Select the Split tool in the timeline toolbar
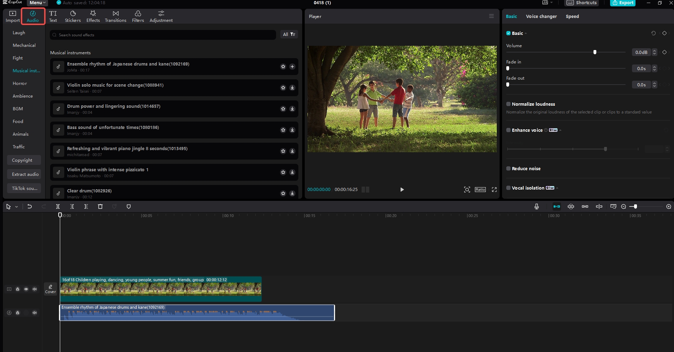The width and height of the screenshot is (674, 352). [x=58, y=206]
